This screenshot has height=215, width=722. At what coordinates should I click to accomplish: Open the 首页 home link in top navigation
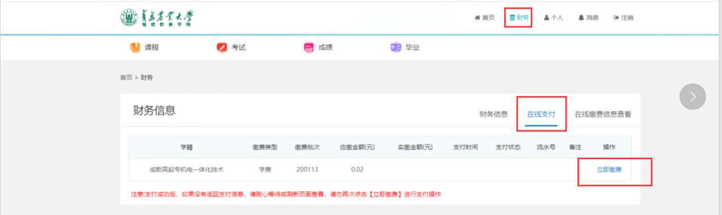click(484, 18)
